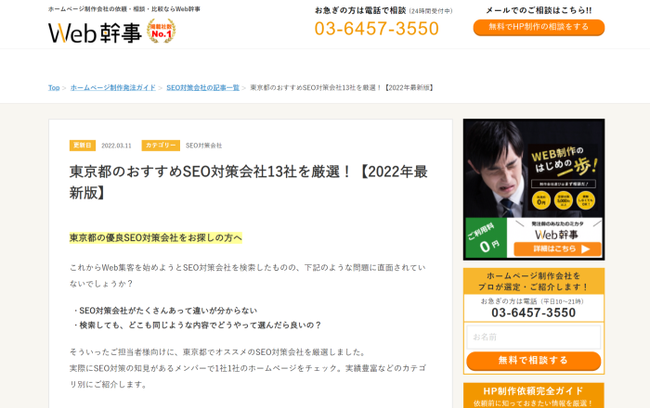
Task: Open the Top breadcrumb link
Action: (54, 88)
